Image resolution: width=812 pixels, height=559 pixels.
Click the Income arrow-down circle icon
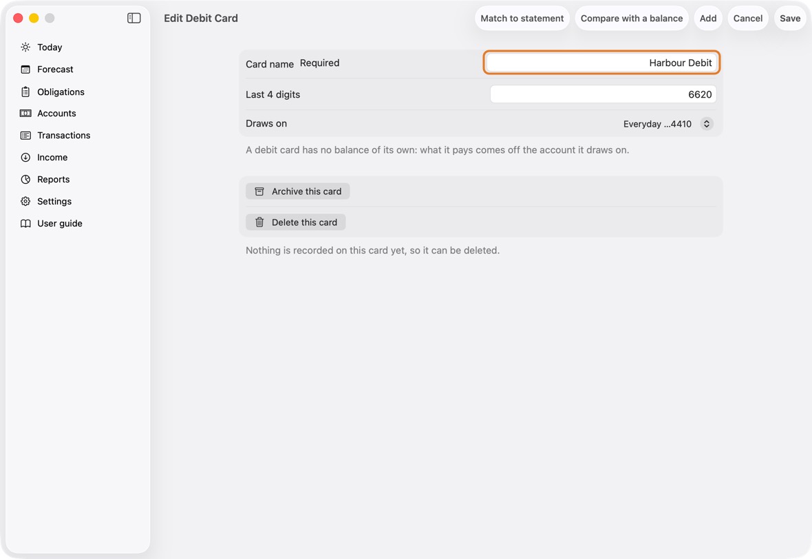pyautogui.click(x=25, y=158)
